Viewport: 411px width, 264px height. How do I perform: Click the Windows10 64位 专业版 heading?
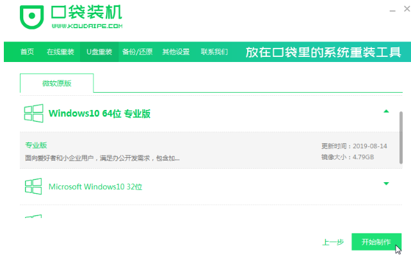point(100,114)
